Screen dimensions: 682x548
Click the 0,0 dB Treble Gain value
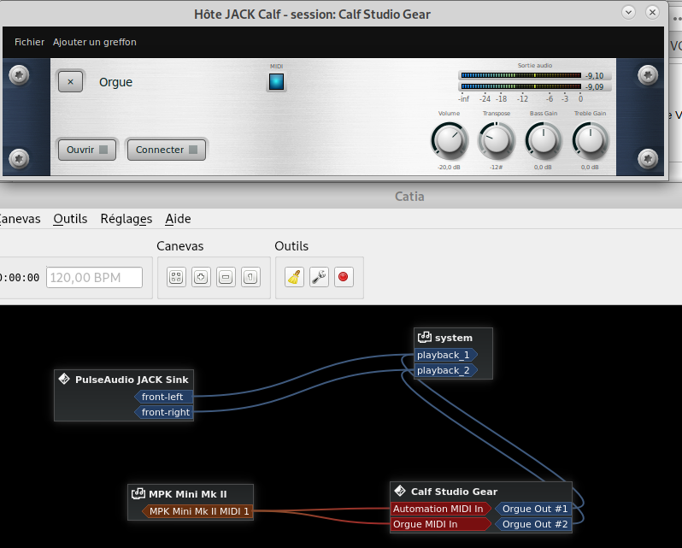[x=590, y=167]
